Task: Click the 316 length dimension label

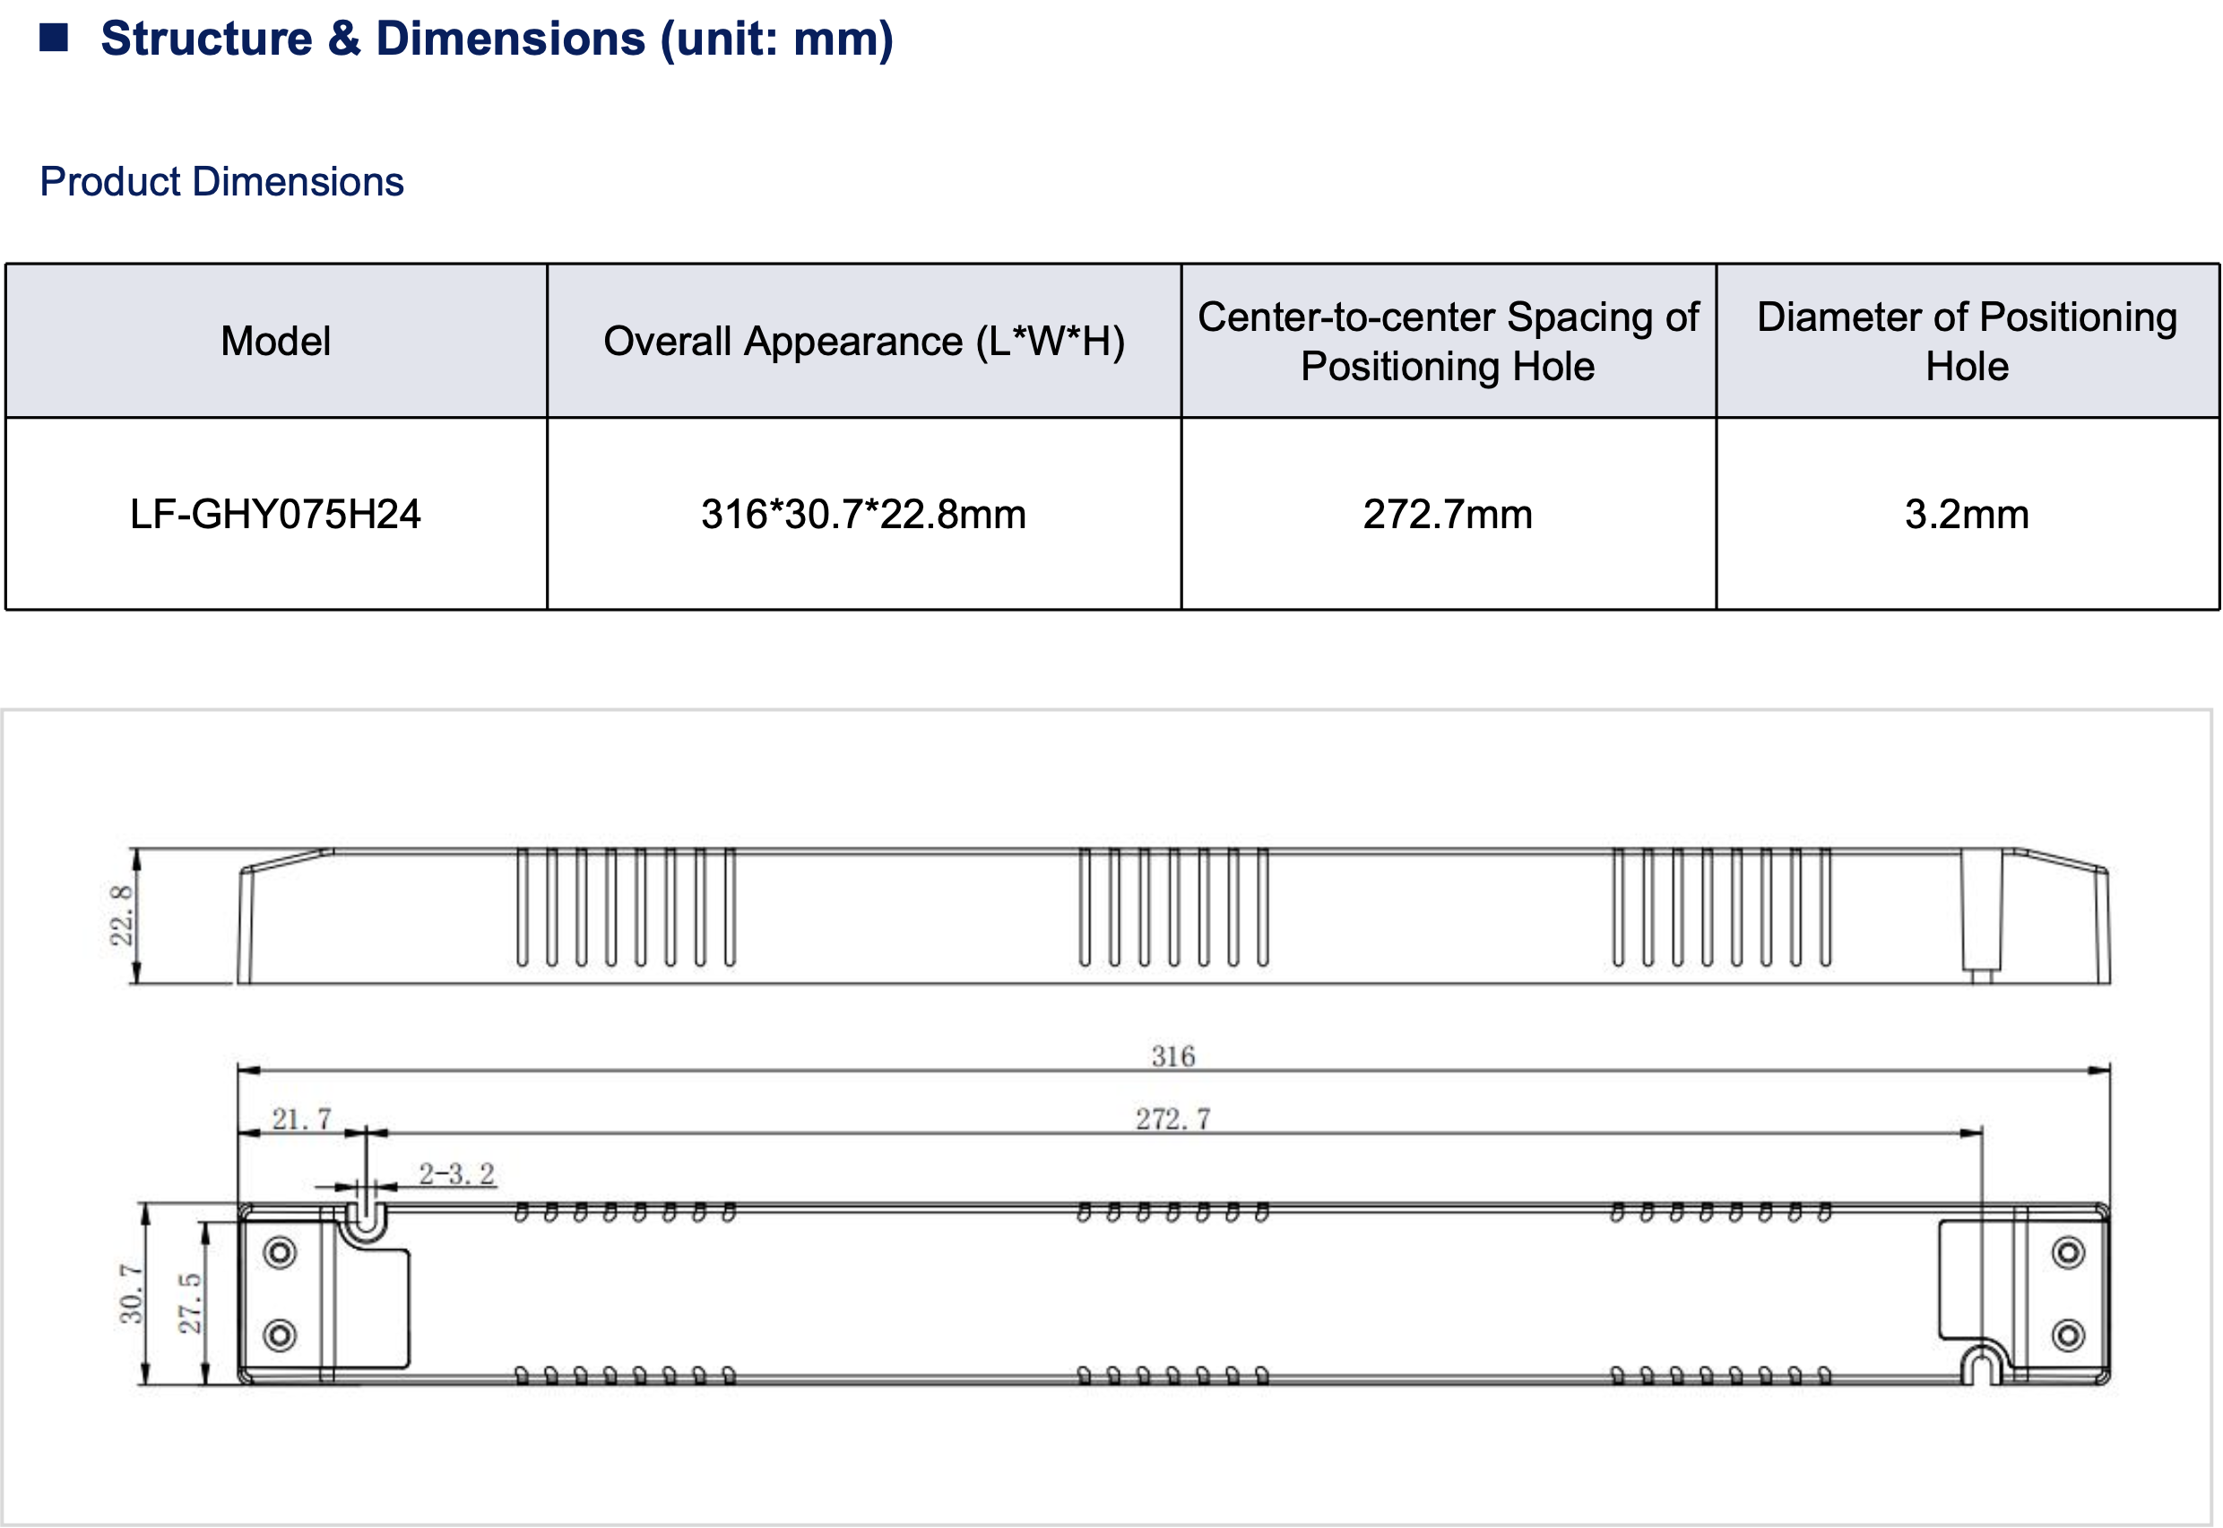Action: pyautogui.click(x=1172, y=1056)
